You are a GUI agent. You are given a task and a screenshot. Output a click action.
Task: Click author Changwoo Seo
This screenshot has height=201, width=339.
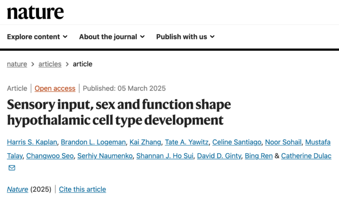click(50, 156)
